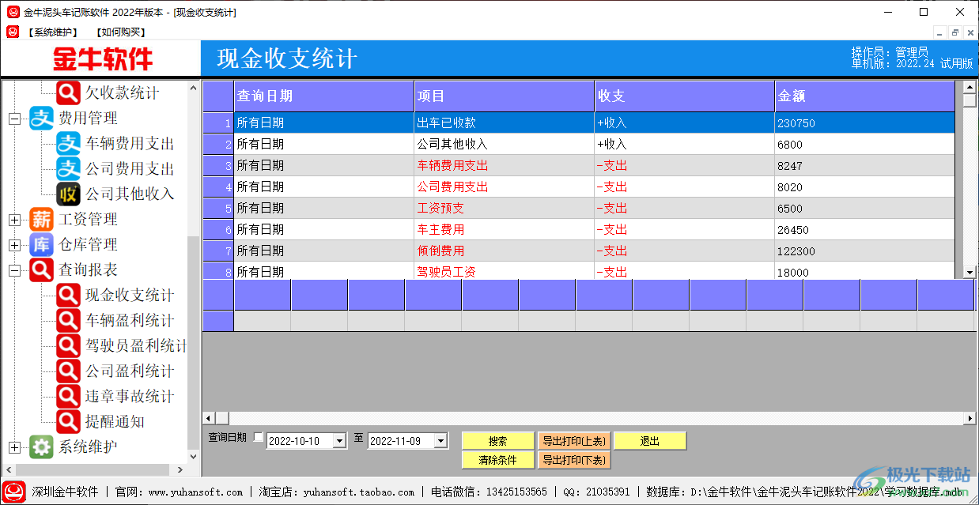
Task: Select the 工资预支 cell
Action: (505, 209)
